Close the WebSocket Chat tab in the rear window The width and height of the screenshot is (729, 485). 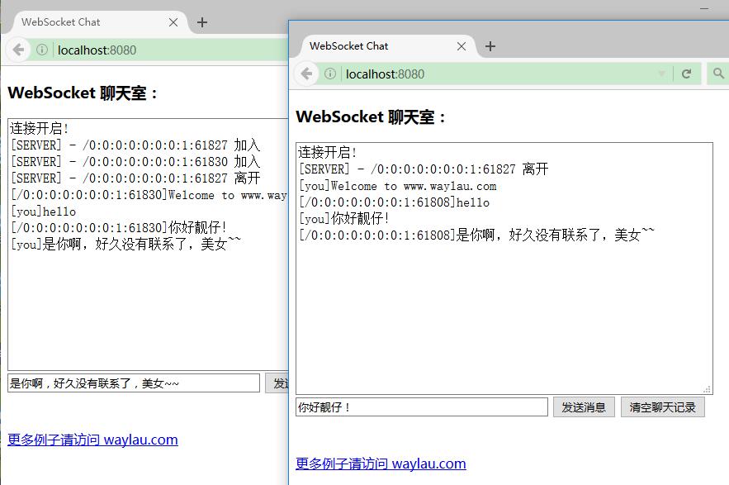173,22
